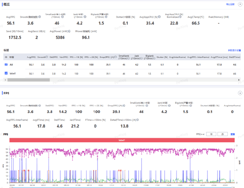The width and height of the screenshot is (244, 188).
Task: Toggle eye icon in 标签 table header
Action: coord(6,57)
